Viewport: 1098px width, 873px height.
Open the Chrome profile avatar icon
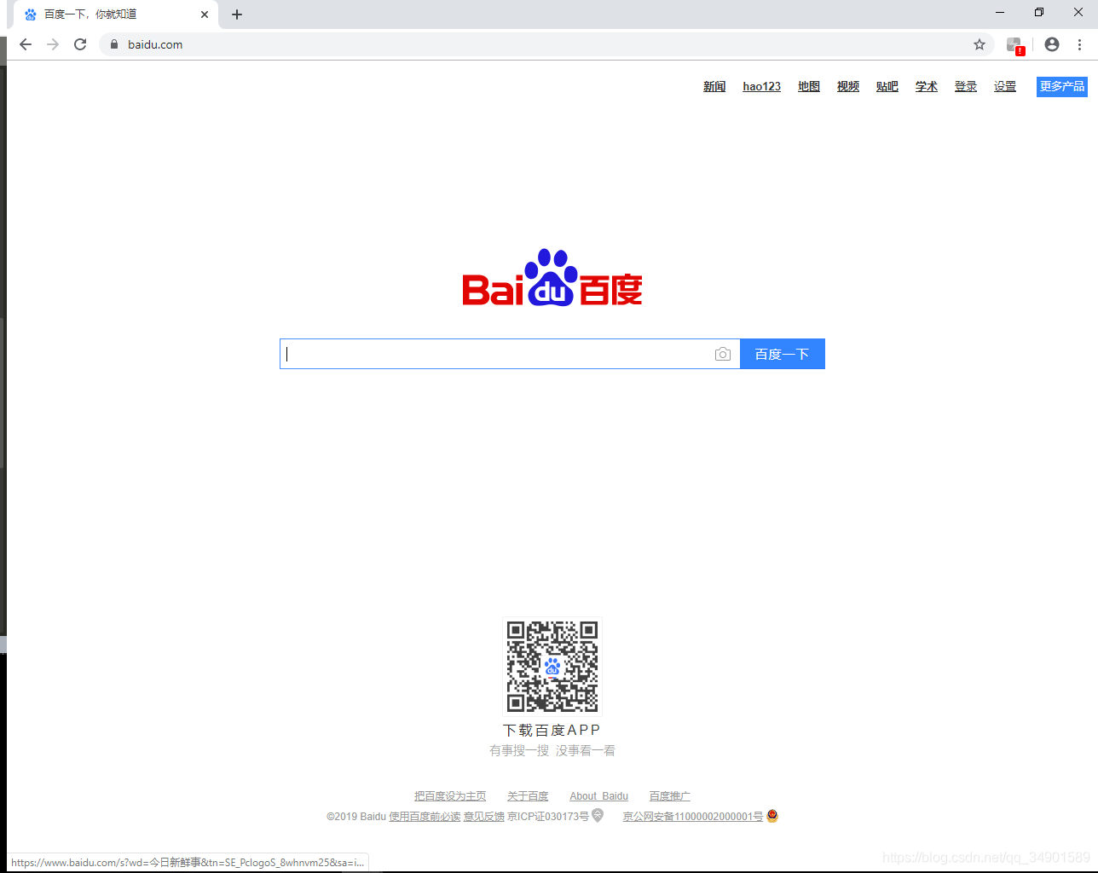point(1052,44)
